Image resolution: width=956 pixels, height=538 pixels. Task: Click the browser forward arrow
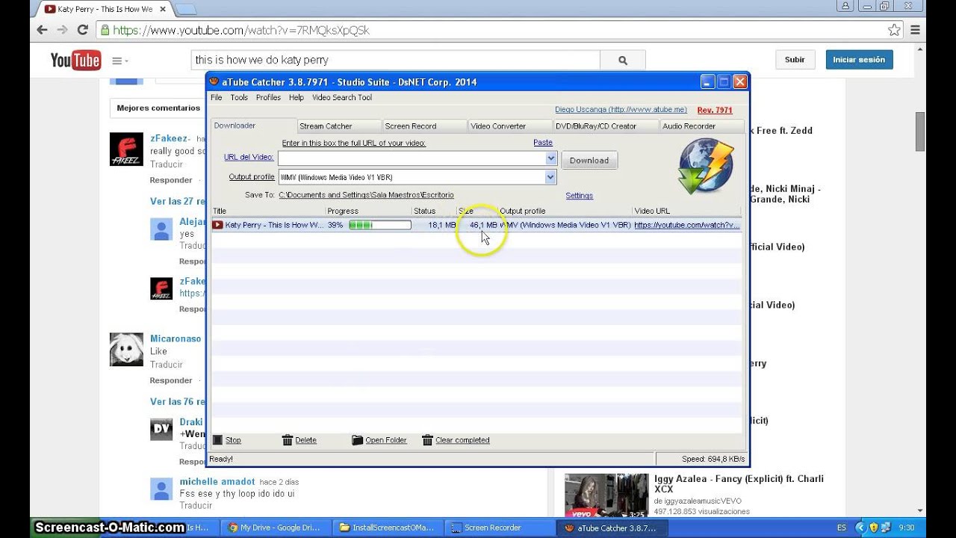(x=63, y=30)
